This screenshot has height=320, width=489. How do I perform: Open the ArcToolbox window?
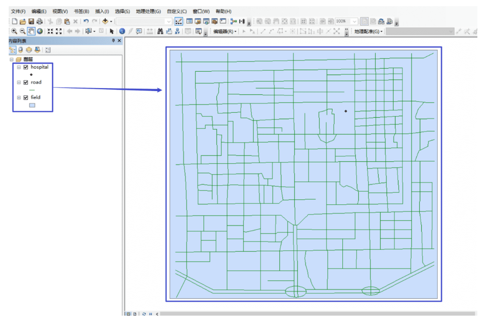click(214, 21)
